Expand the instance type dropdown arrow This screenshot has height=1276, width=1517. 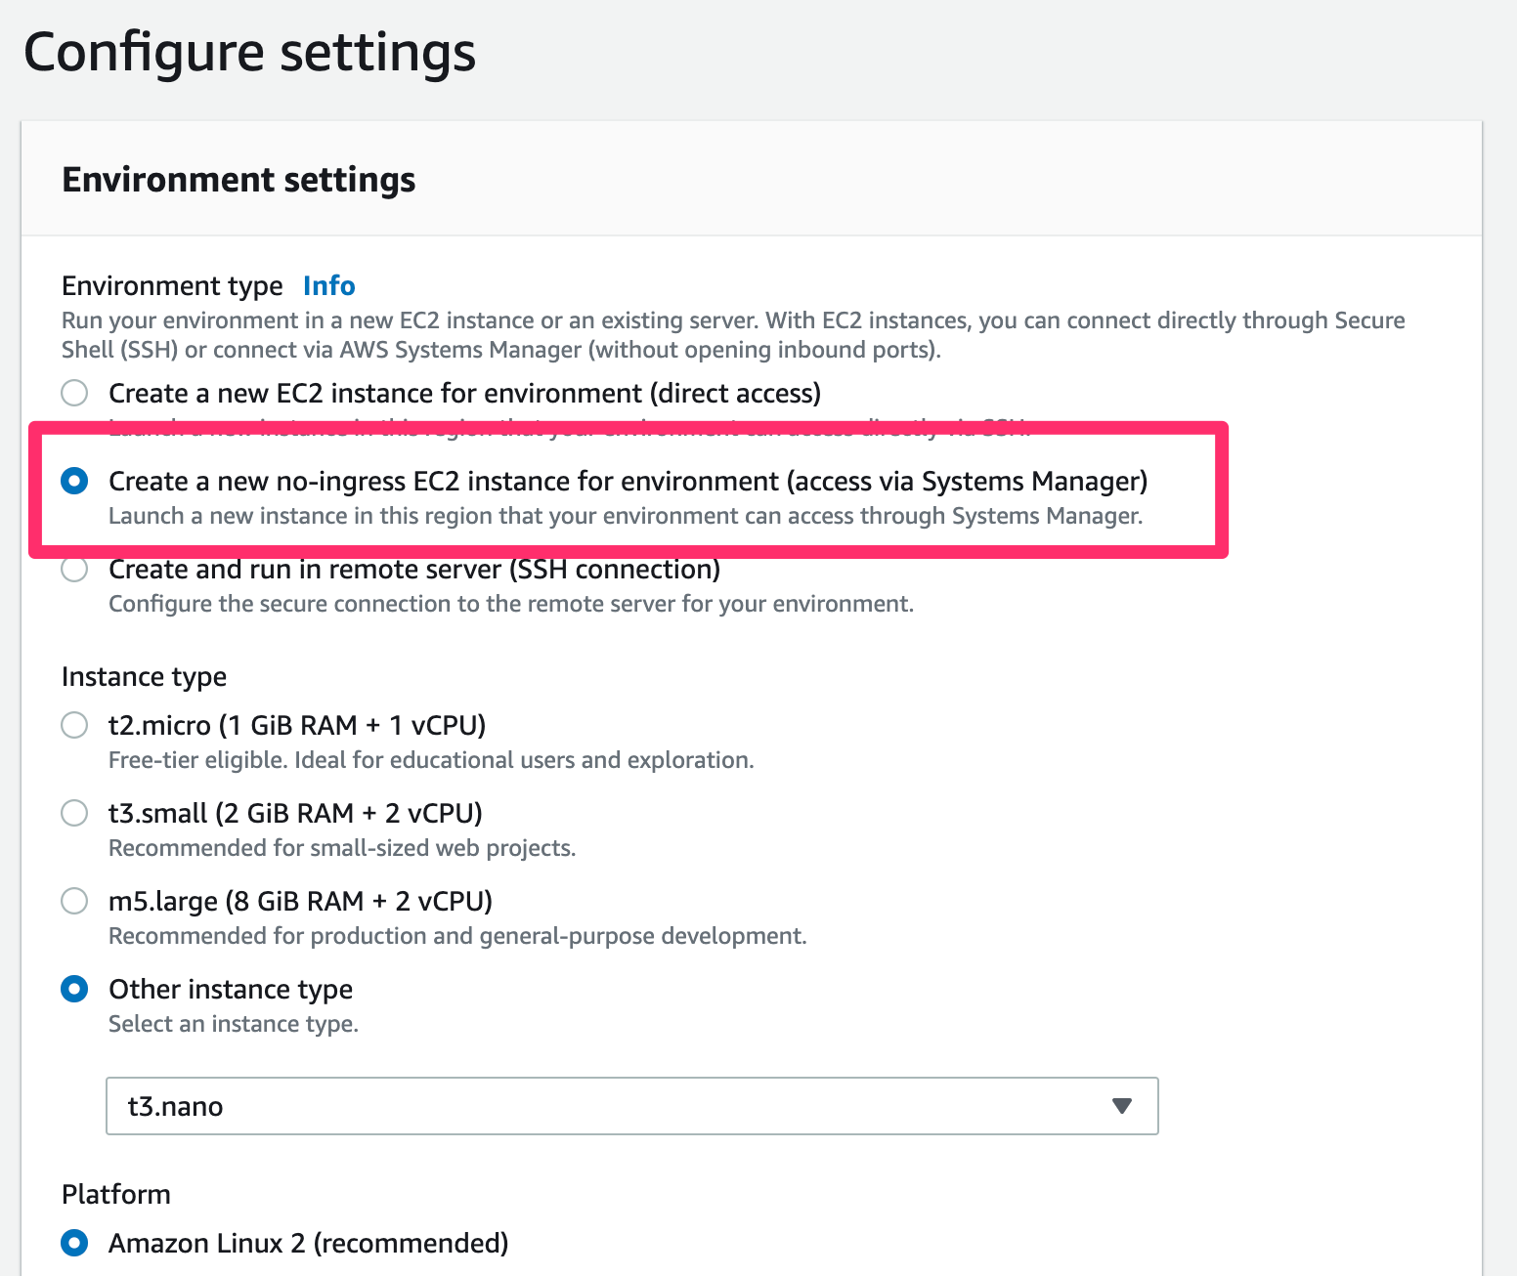[1122, 1106]
